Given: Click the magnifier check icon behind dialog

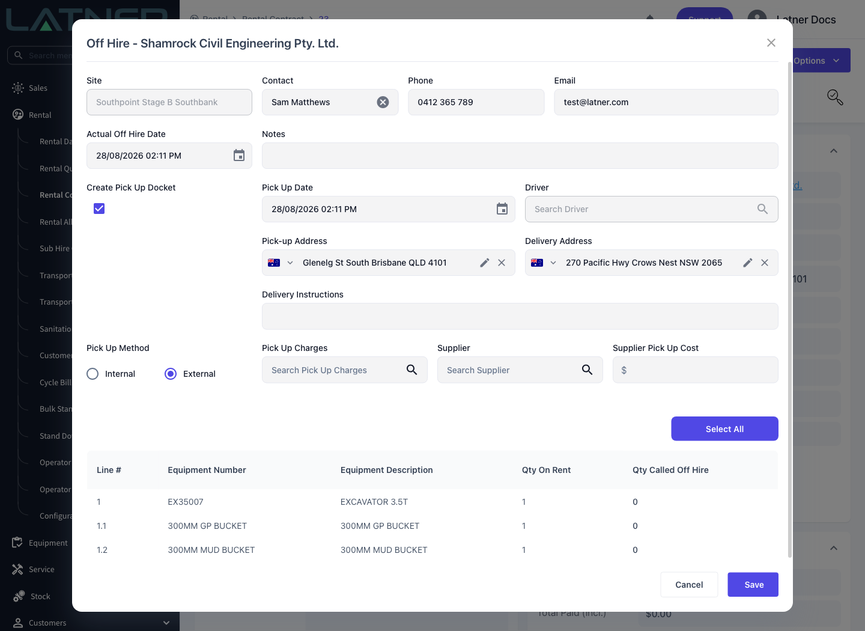Looking at the screenshot, I should (x=835, y=97).
